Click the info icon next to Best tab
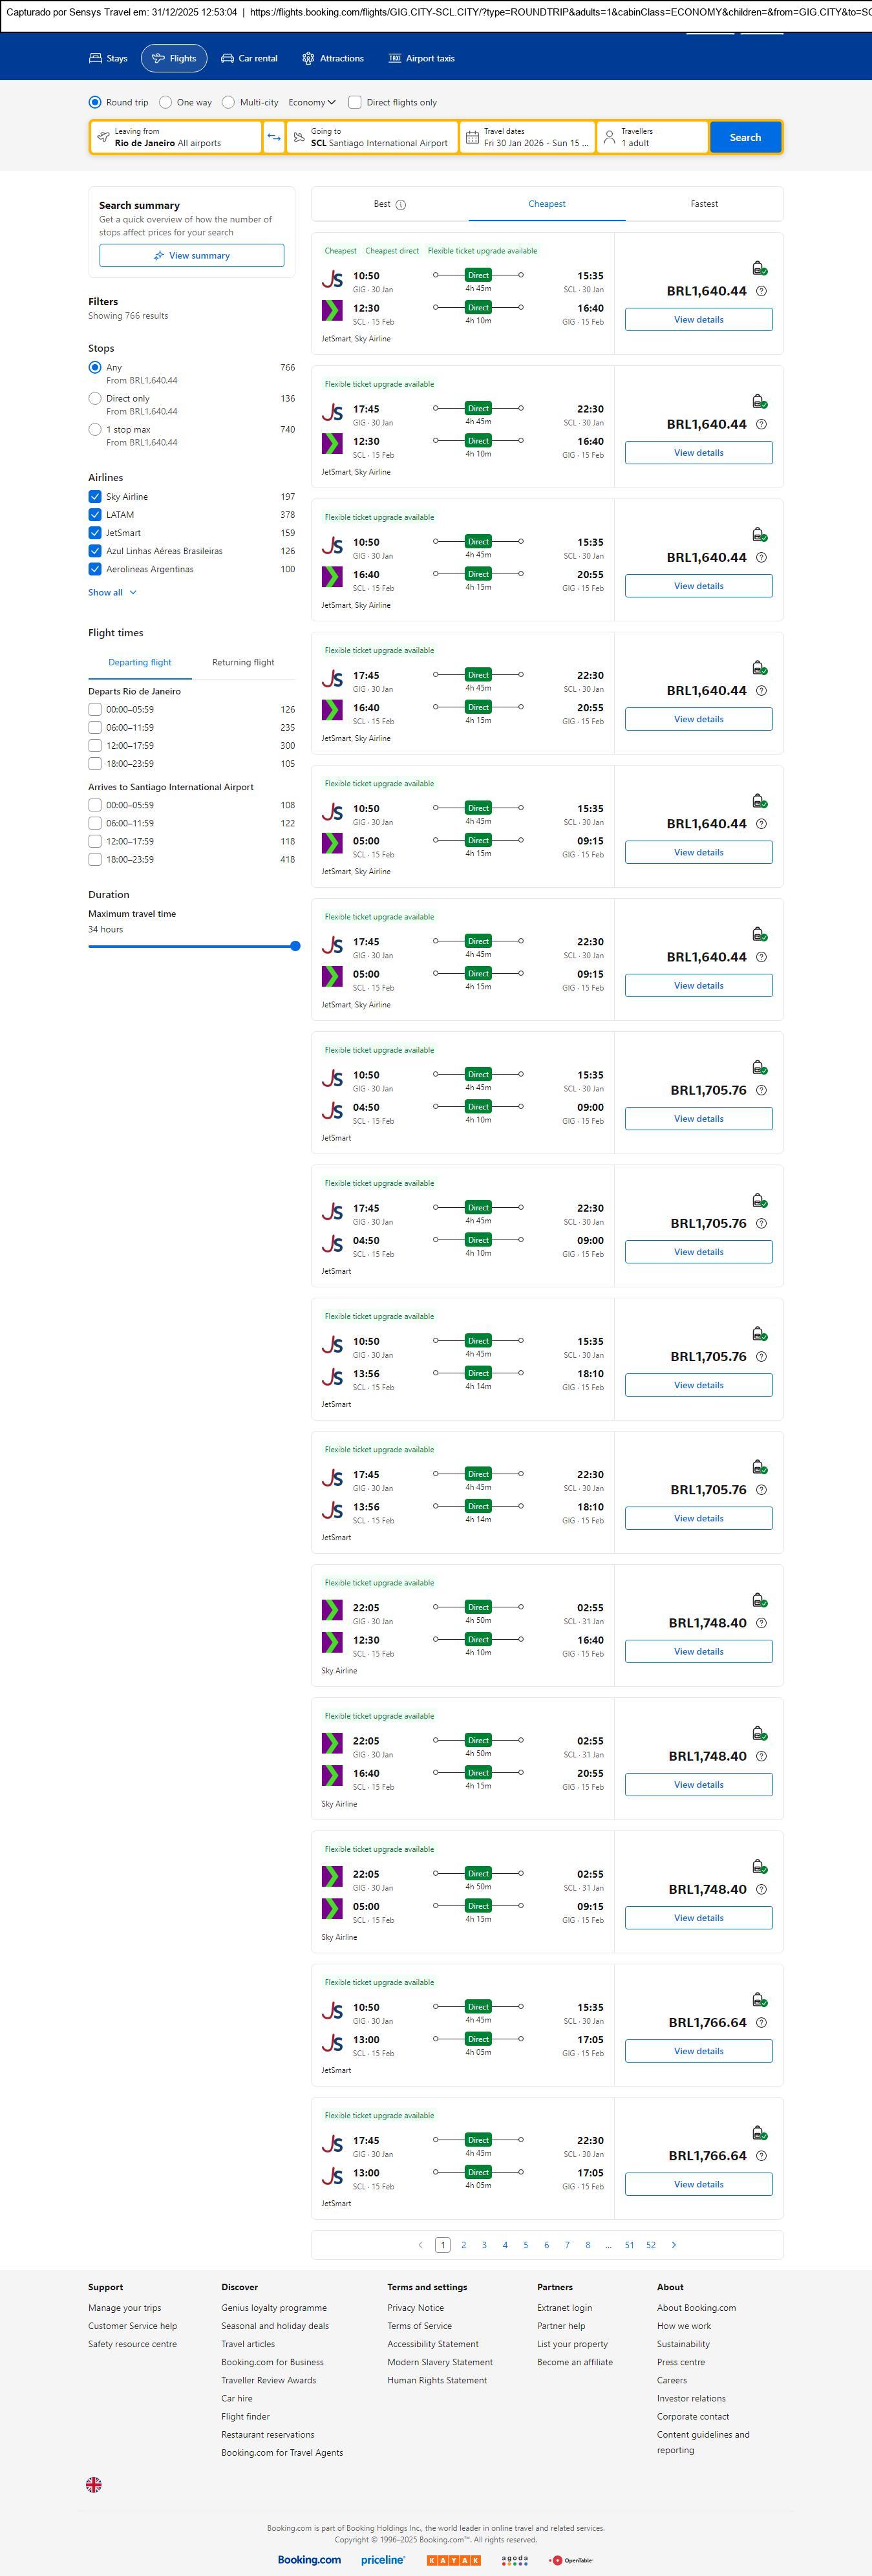Image resolution: width=872 pixels, height=2576 pixels. click(401, 205)
